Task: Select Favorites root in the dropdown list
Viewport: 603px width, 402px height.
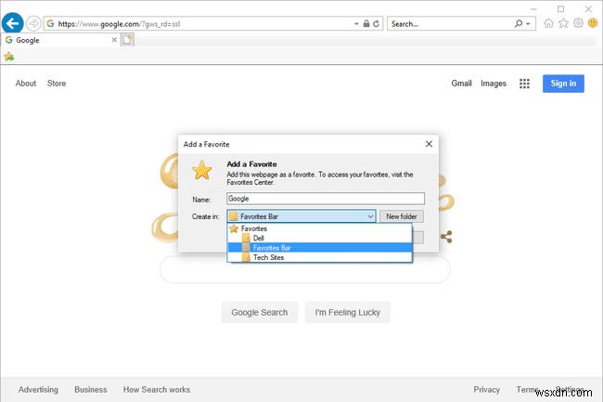Action: pos(319,228)
